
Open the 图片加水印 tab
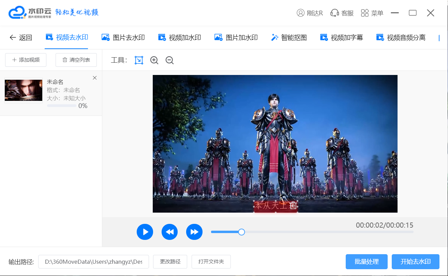pyautogui.click(x=236, y=37)
